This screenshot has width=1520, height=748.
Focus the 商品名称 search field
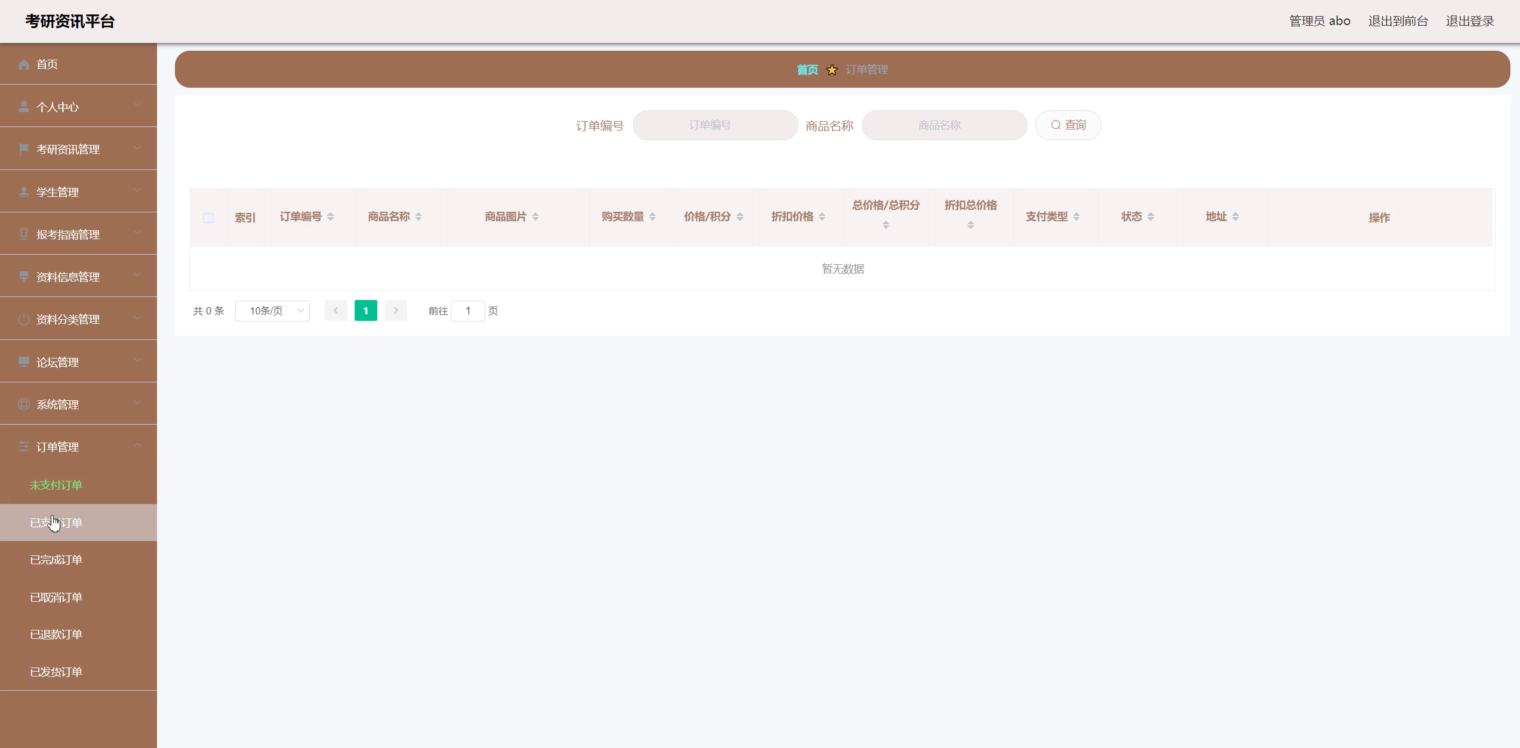pos(944,125)
